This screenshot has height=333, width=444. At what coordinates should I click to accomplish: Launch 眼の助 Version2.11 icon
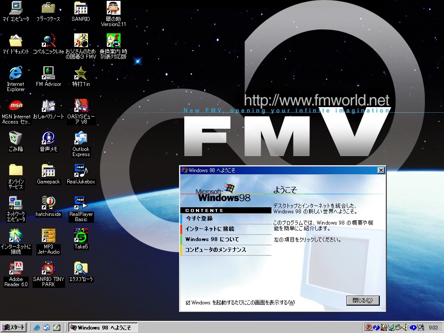113,13
